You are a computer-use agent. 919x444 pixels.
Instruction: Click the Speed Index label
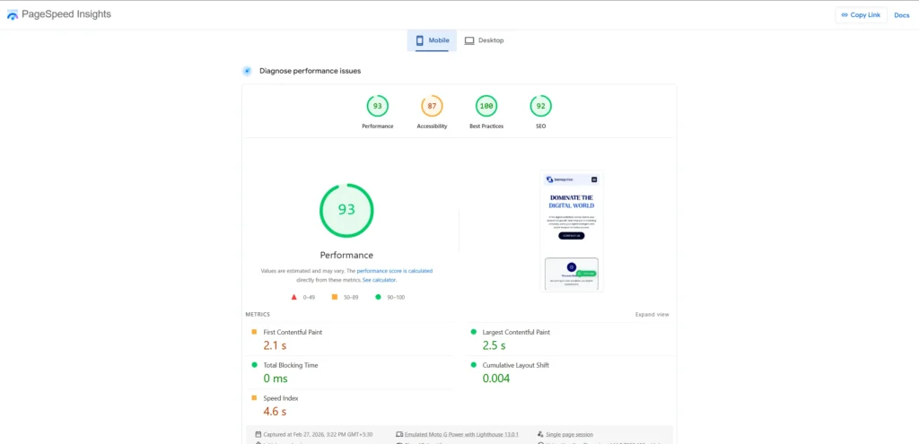(281, 397)
